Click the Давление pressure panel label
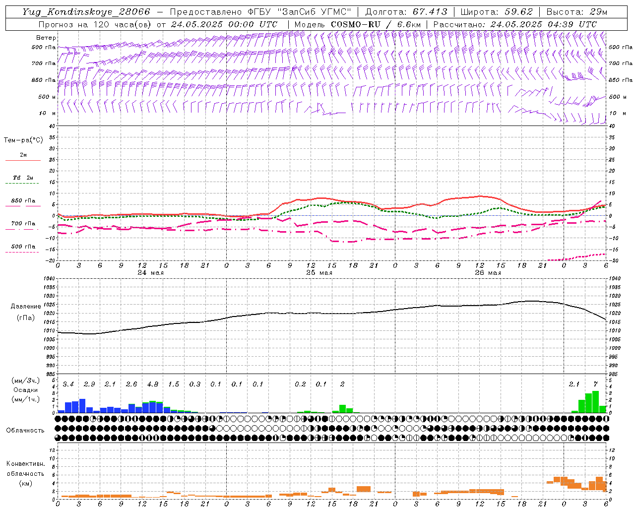The height and width of the screenshot is (508, 635). pos(26,307)
